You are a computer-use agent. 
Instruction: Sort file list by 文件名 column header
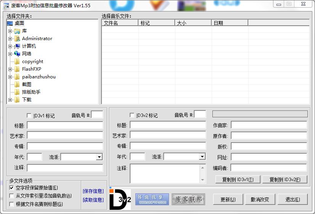coord(120,23)
